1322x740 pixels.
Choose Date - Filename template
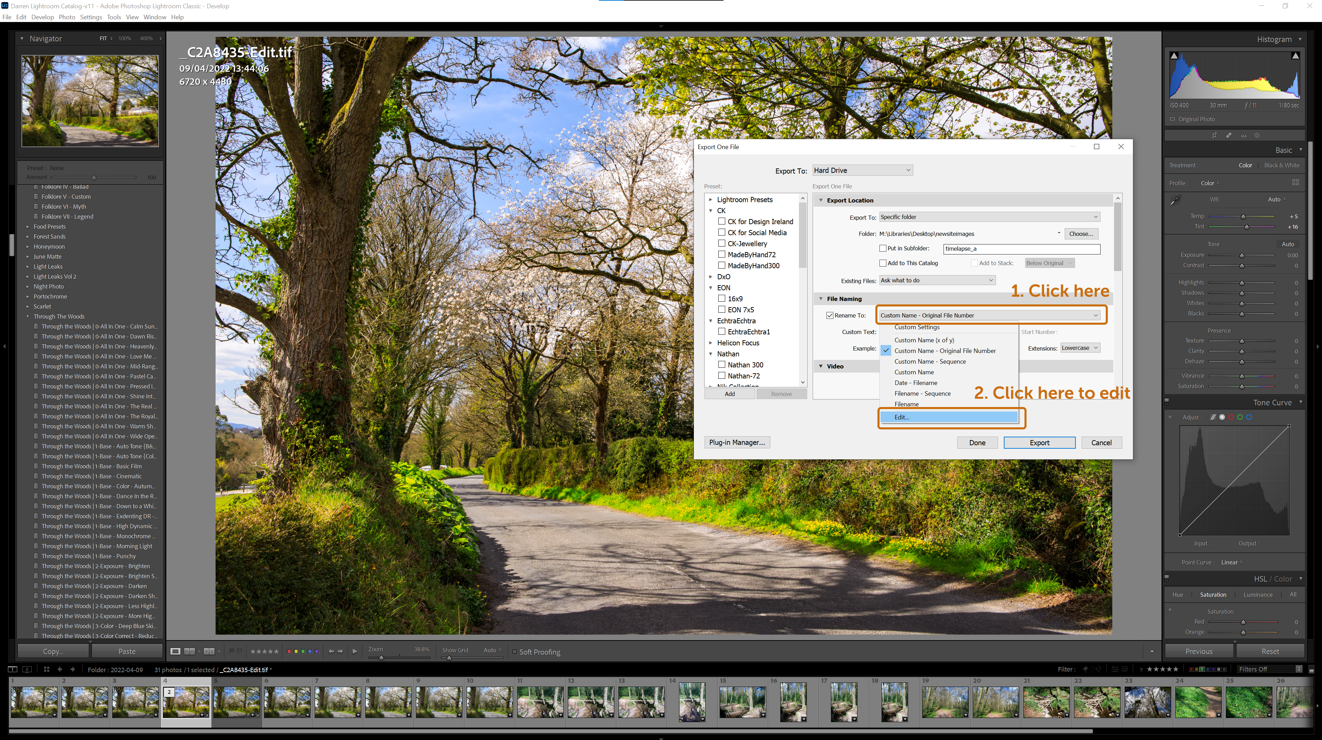click(916, 383)
